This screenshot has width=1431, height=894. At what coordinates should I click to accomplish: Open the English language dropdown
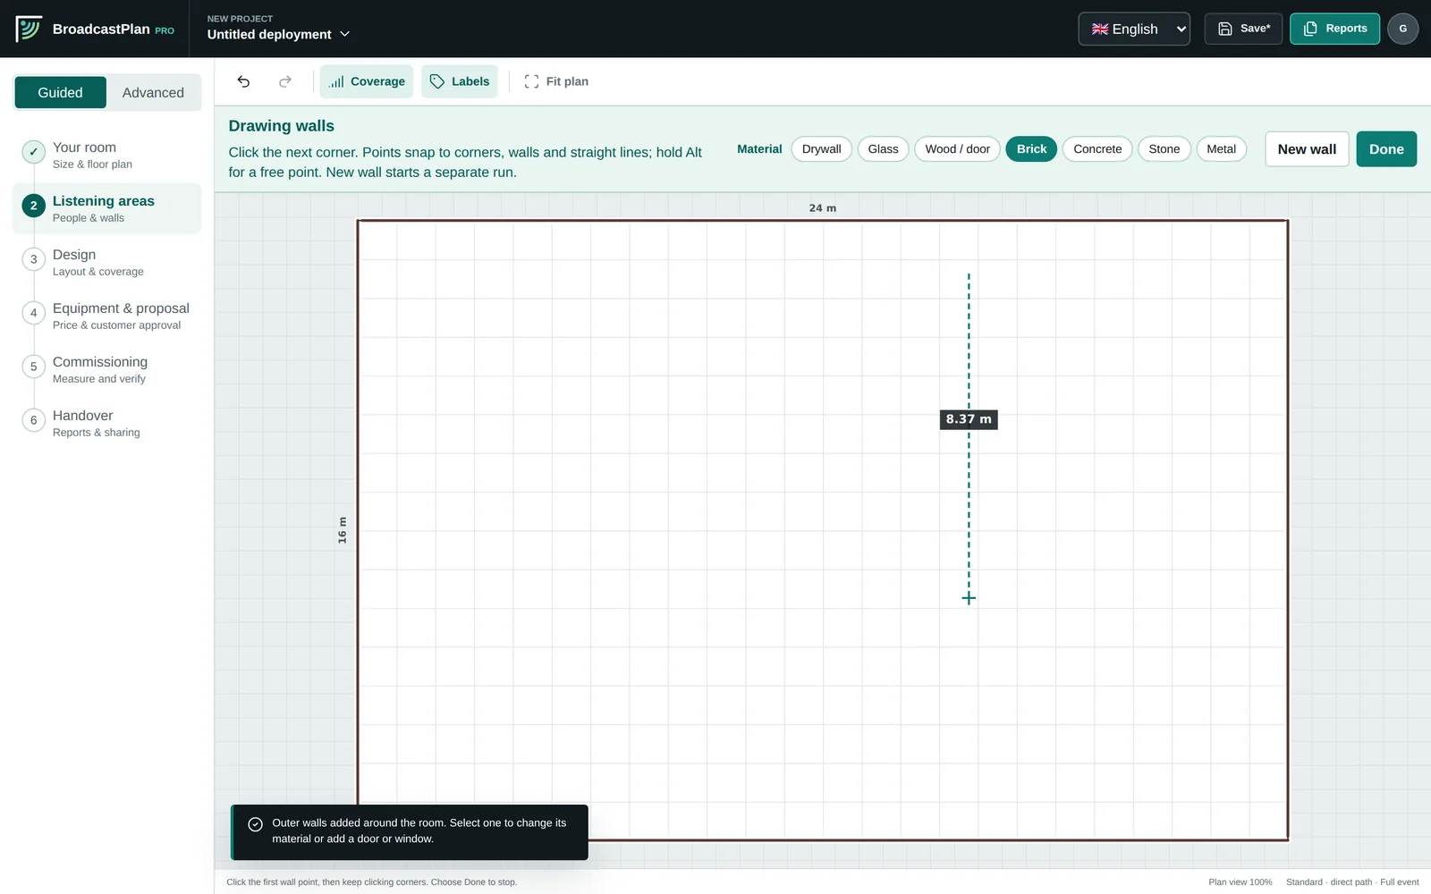click(x=1134, y=29)
